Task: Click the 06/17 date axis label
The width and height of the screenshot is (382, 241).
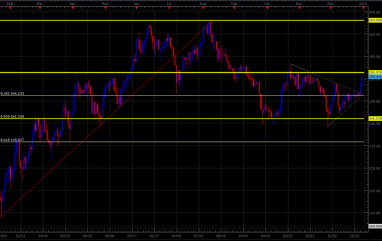Action: point(154,236)
